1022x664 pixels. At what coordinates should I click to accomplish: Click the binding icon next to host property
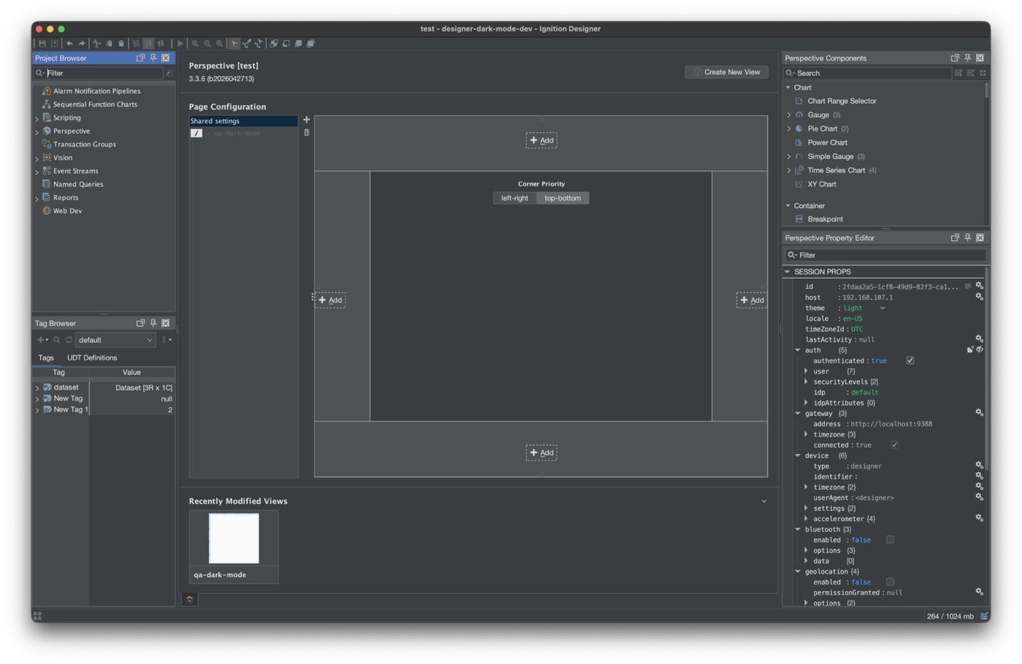pos(980,296)
